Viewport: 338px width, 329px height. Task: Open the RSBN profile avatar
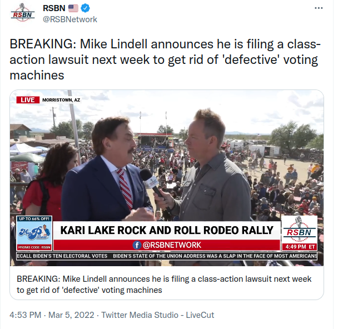click(x=23, y=14)
